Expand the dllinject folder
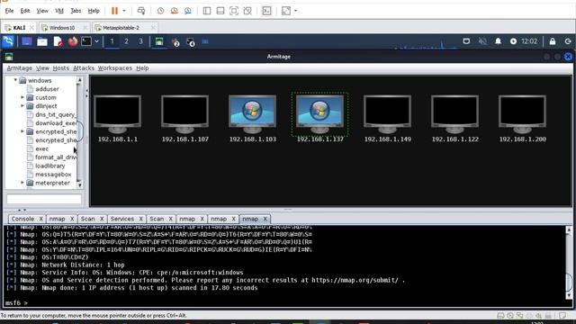Image resolution: width=576 pixels, height=324 pixels. point(22,106)
